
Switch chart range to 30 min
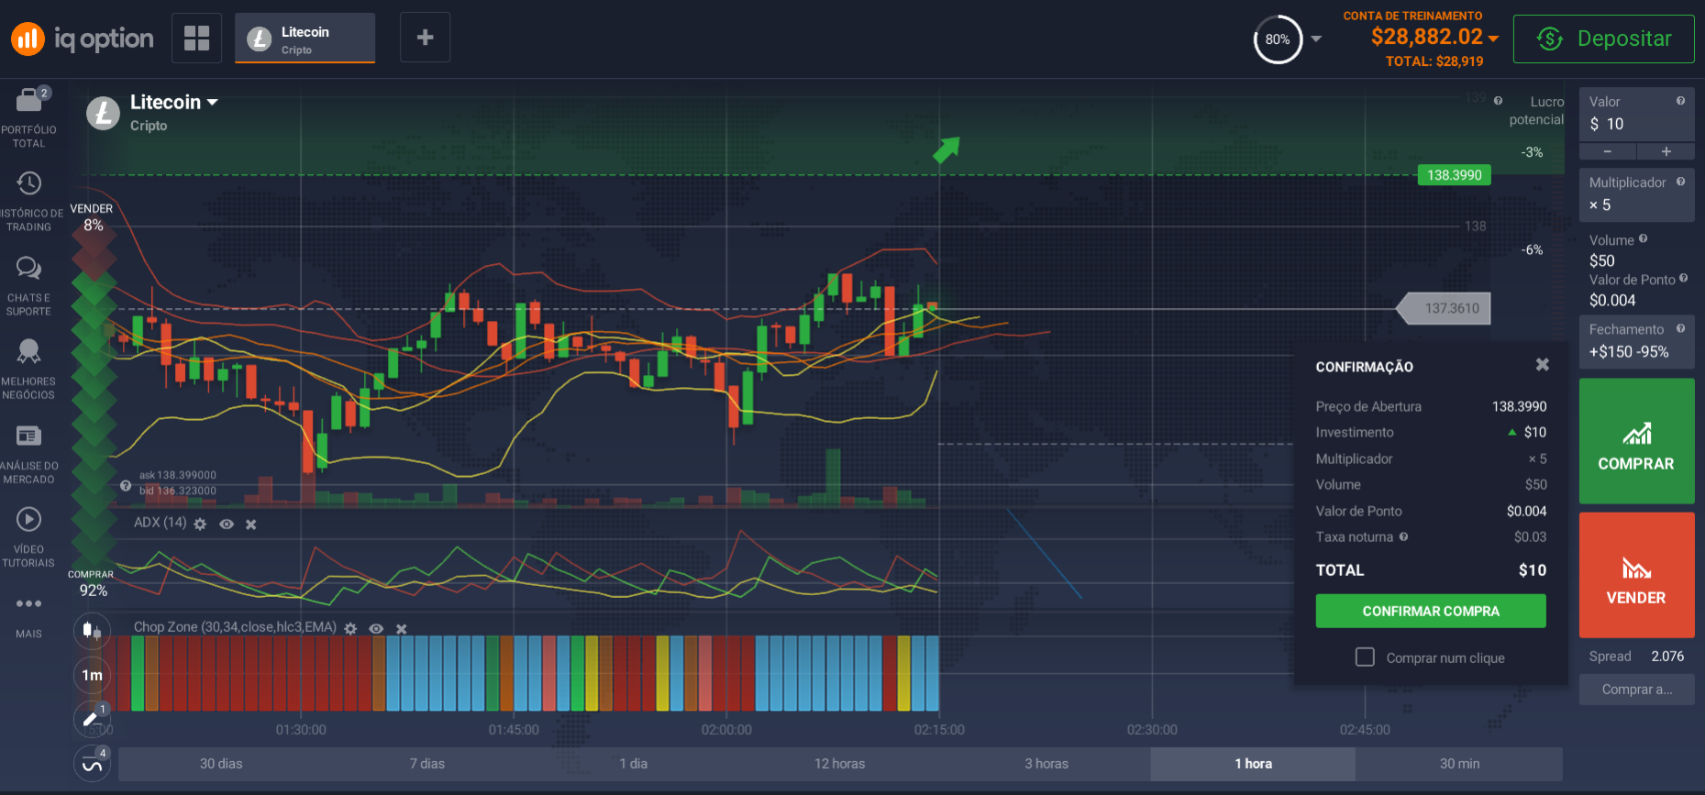pos(1459,764)
